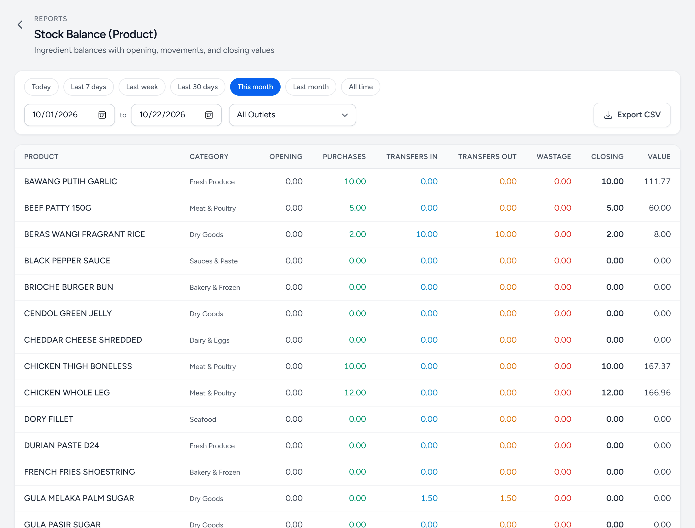Click 10.00 closing for Chicken Thigh Boneless

613,366
